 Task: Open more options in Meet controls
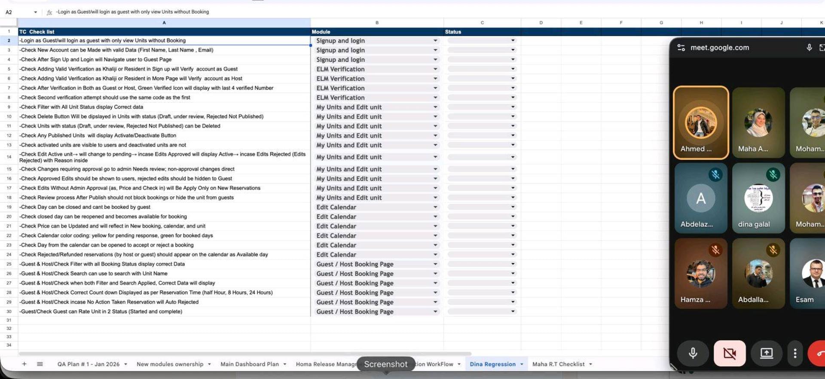point(795,353)
